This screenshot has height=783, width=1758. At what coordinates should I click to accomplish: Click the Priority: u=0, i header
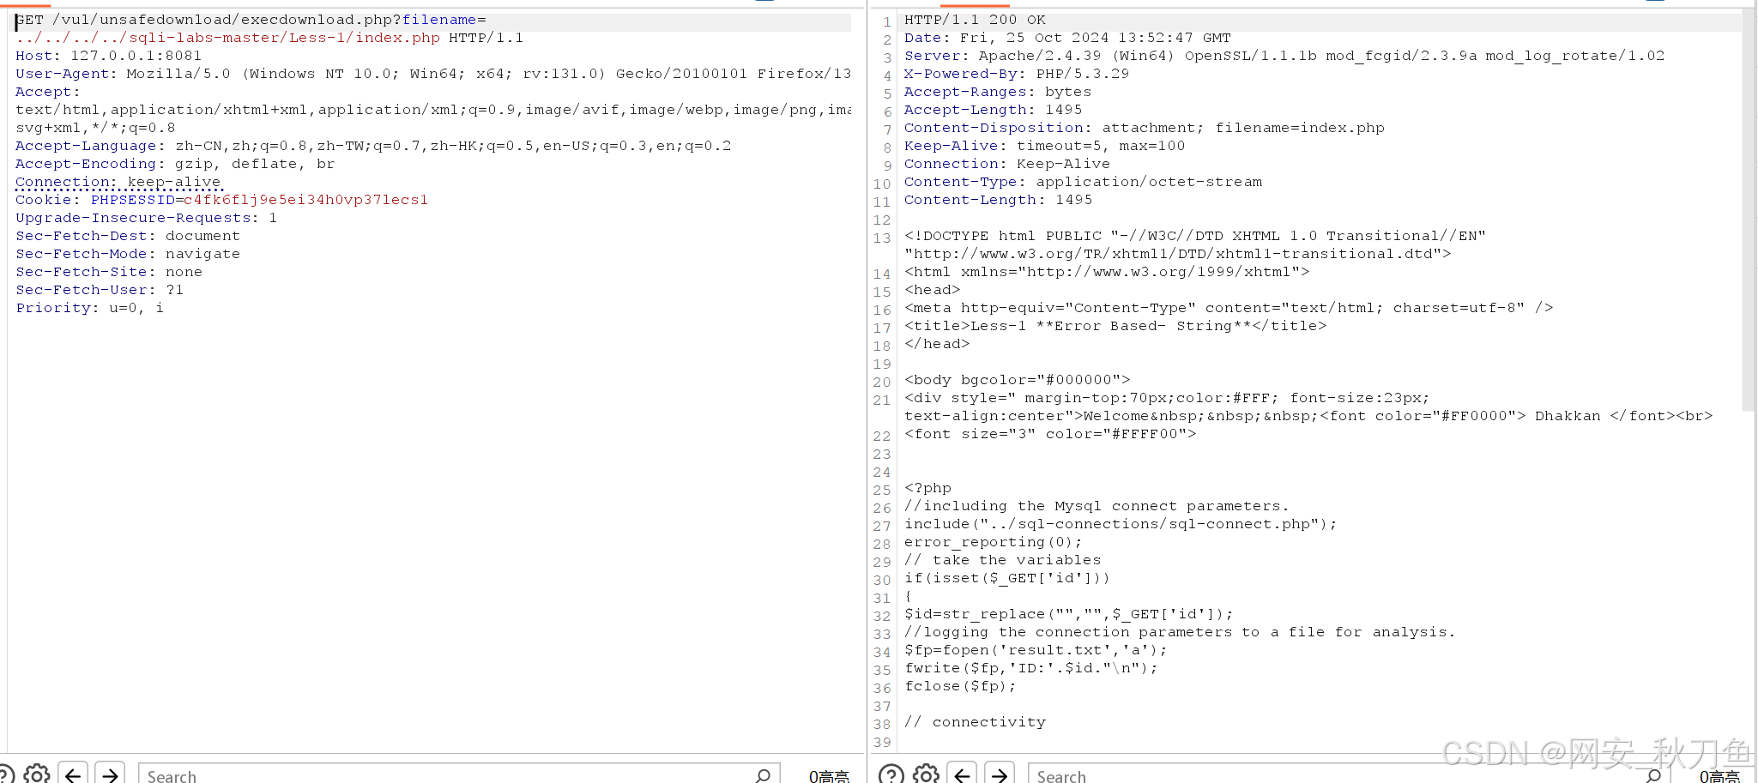tap(89, 308)
